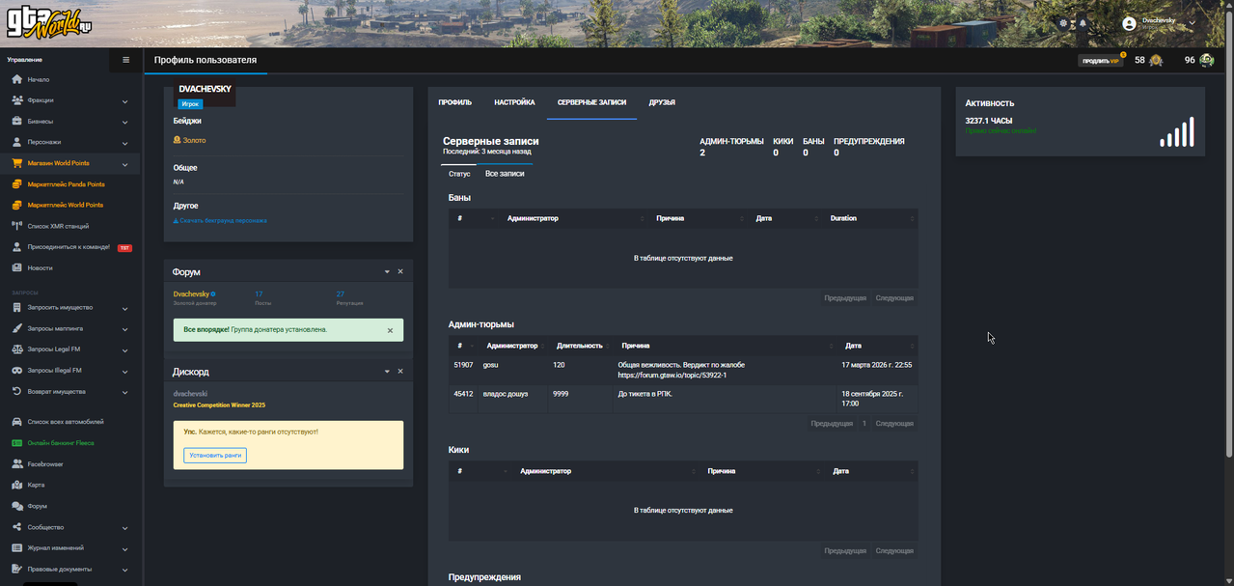The image size is (1234, 586).
Task: Click the coins icon beside Маркетплейс World Points
Action: [x=17, y=205]
